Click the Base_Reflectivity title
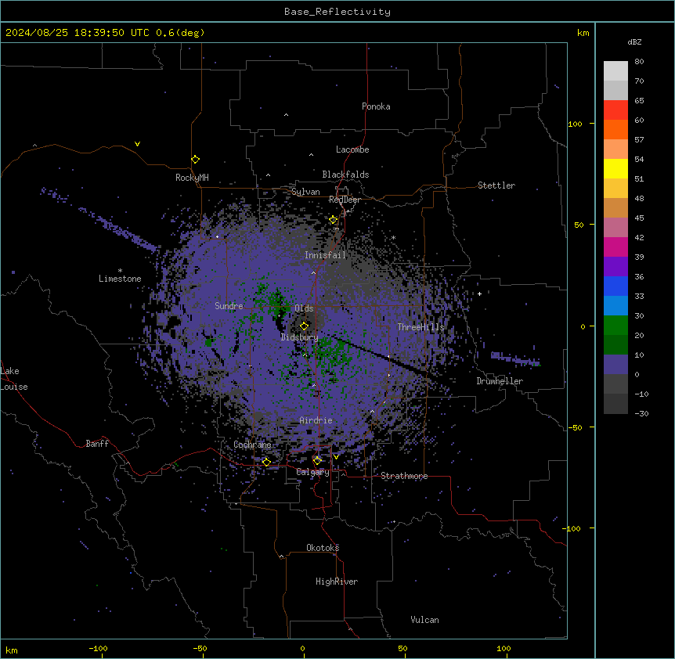Screen dimensions: 675x659 click(x=337, y=12)
